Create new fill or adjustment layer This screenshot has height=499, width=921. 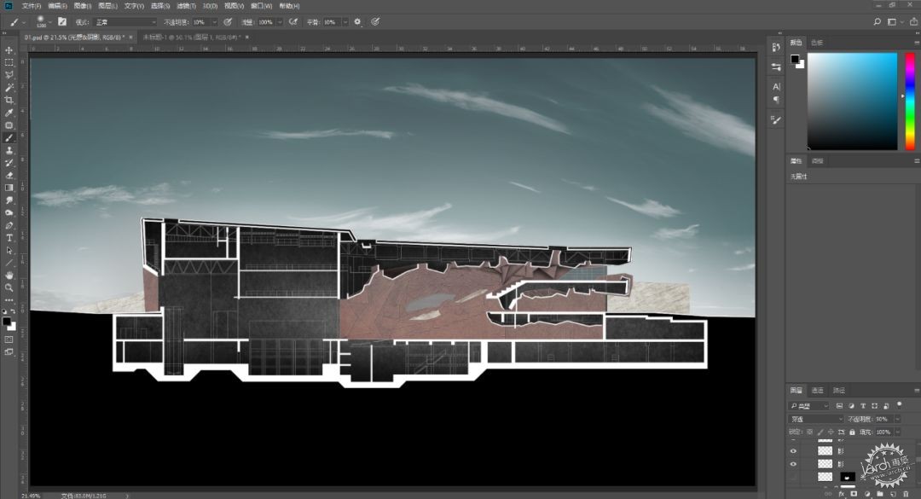[x=867, y=494]
